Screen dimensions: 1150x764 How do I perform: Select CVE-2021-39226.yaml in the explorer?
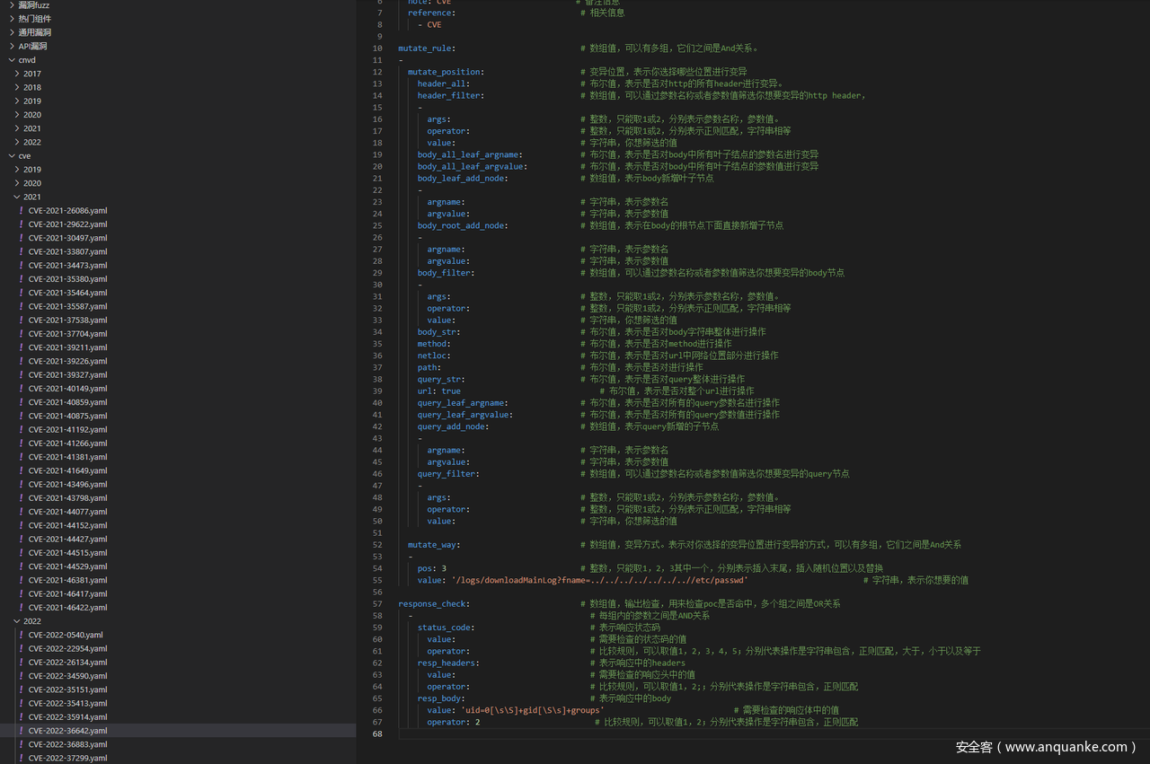pyautogui.click(x=67, y=361)
